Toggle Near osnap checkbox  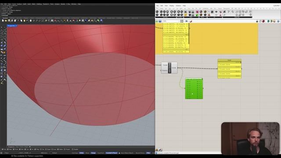[x=8, y=149]
